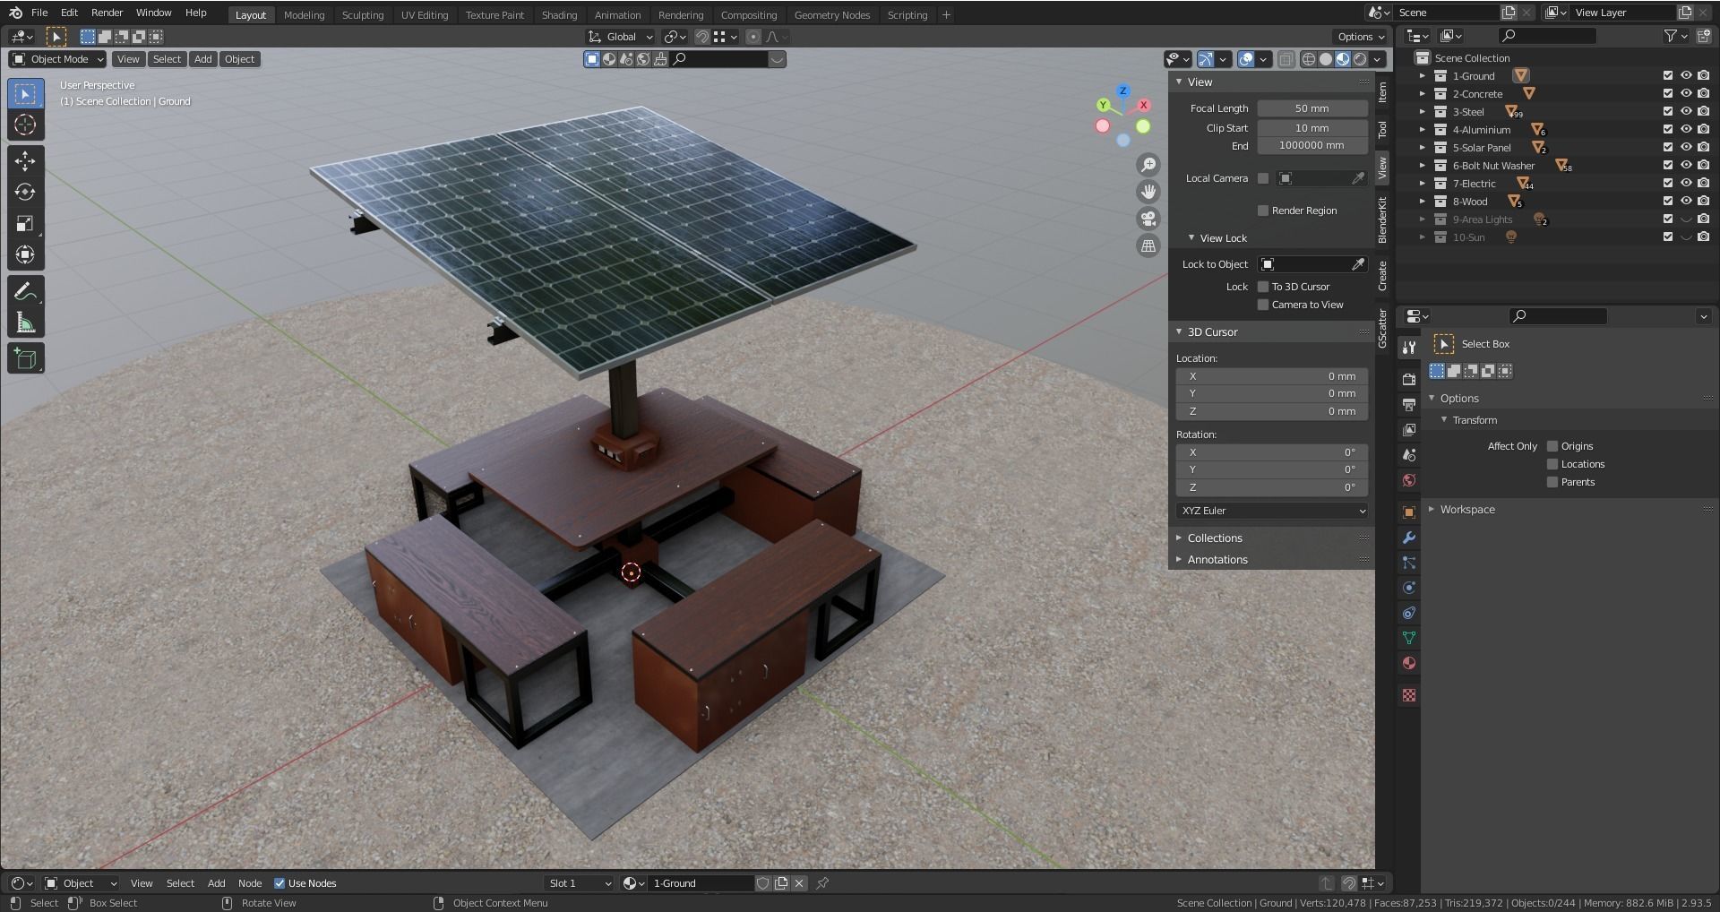Screen dimensions: 1720x912
Task: Check Lock To 3D Cursor
Action: (1263, 287)
